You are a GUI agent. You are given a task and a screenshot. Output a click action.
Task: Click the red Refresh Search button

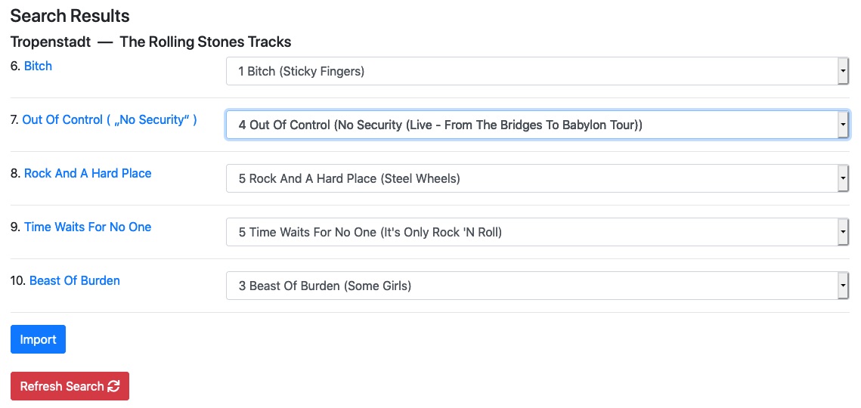(x=70, y=386)
